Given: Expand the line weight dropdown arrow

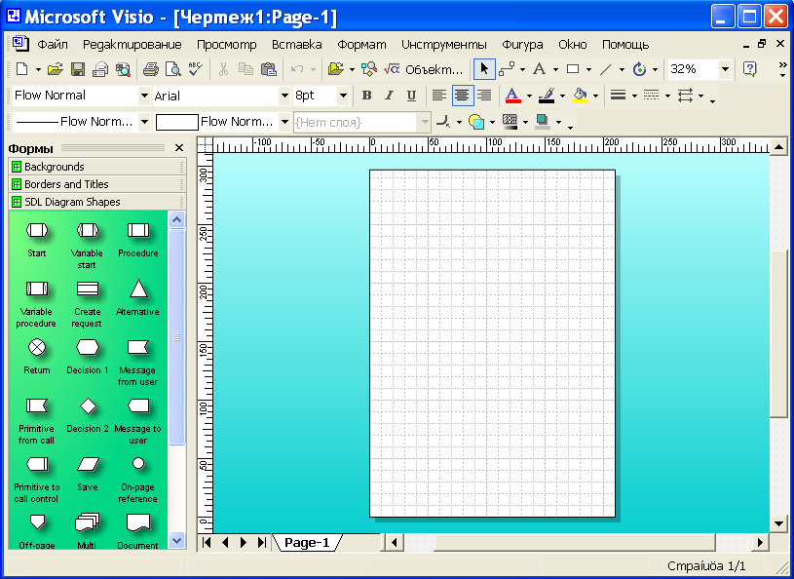Looking at the screenshot, I should (x=634, y=96).
